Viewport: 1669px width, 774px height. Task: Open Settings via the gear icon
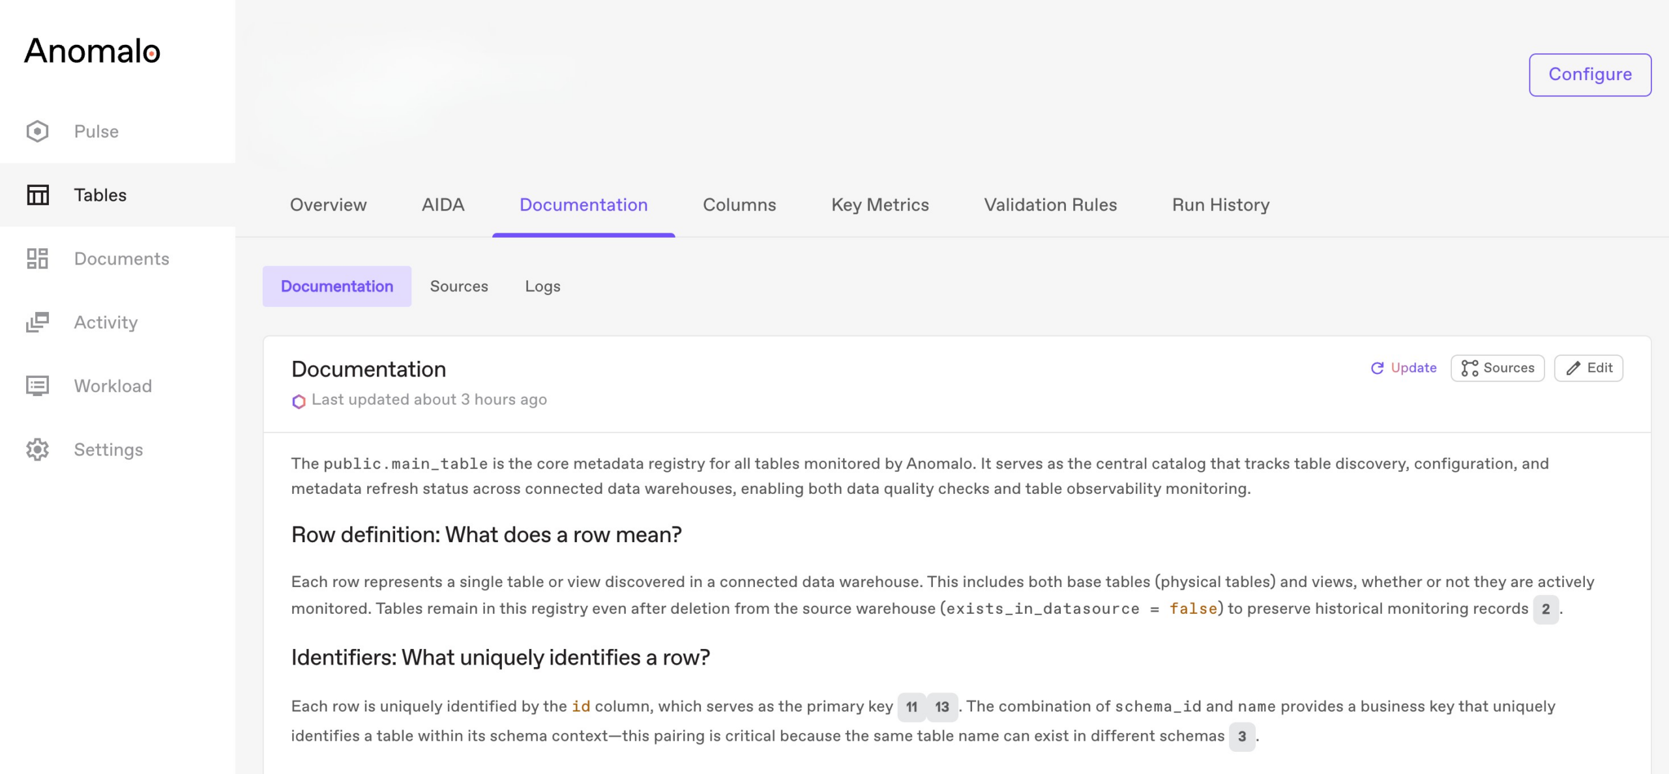pyautogui.click(x=37, y=450)
